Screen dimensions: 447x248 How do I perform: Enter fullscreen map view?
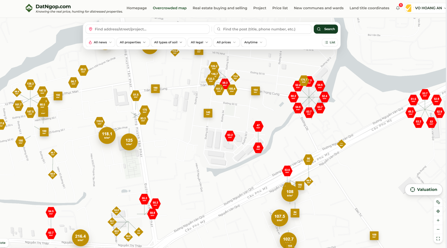pyautogui.click(x=438, y=238)
